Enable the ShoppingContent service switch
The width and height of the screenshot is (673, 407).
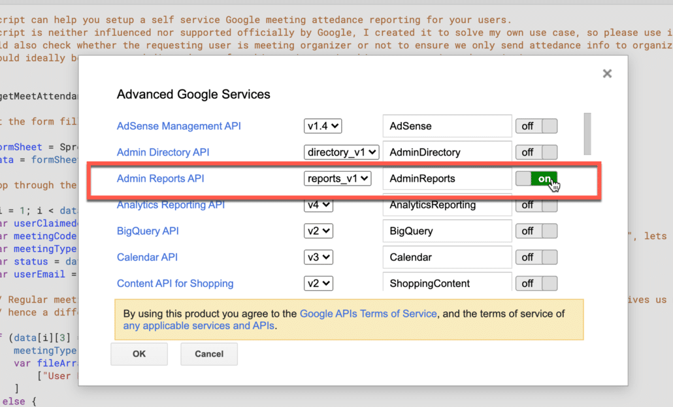point(536,284)
